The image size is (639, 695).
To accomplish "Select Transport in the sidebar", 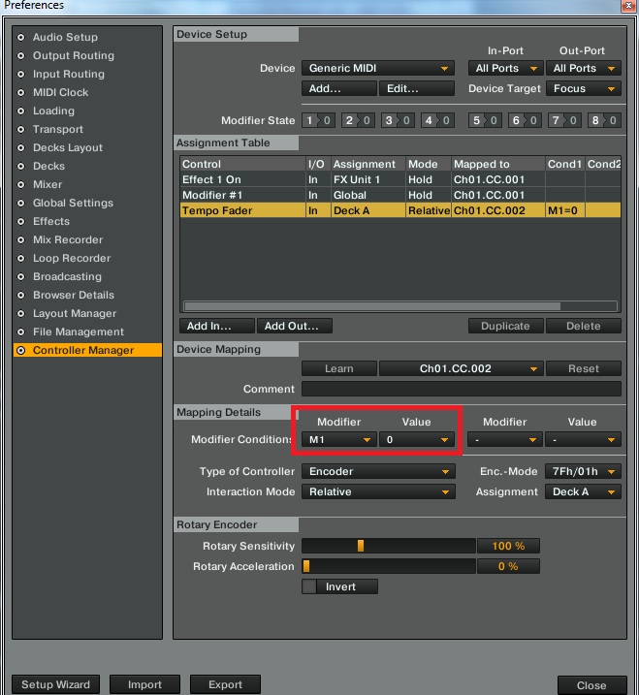I will click(57, 129).
